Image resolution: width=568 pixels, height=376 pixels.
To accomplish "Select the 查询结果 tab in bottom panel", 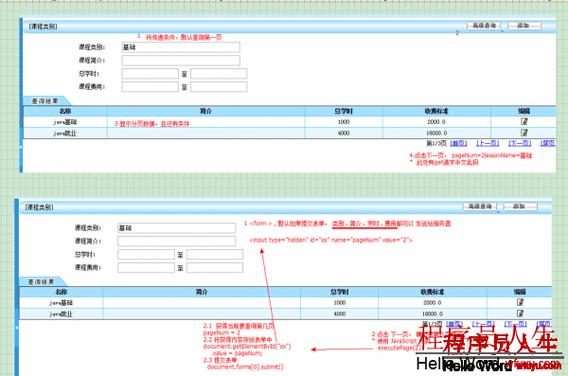I will coord(42,281).
